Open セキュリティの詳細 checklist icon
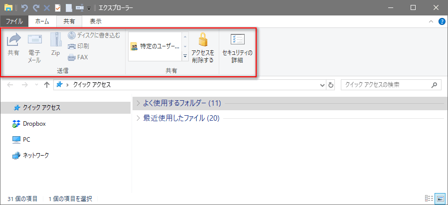The width and height of the screenshot is (448, 205). [x=237, y=40]
